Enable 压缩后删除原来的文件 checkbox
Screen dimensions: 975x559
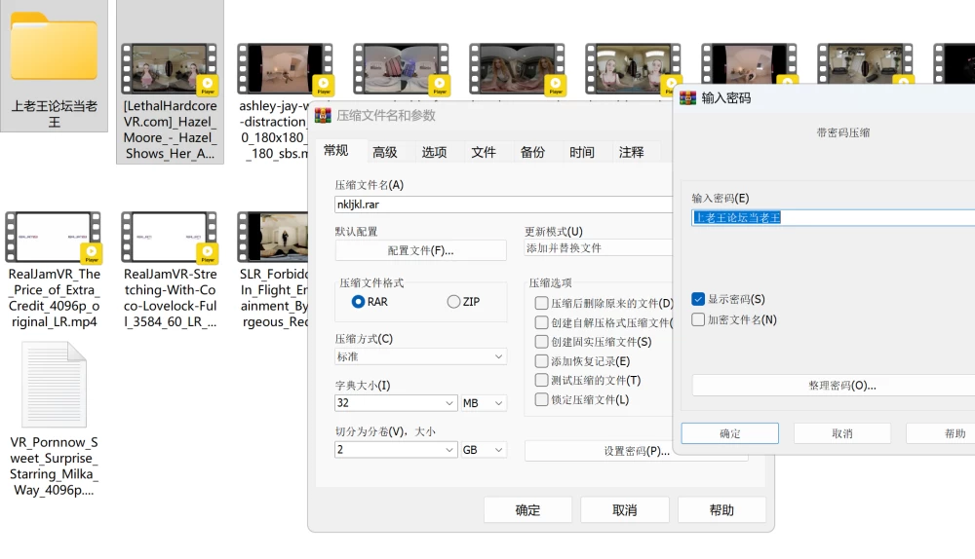click(541, 303)
